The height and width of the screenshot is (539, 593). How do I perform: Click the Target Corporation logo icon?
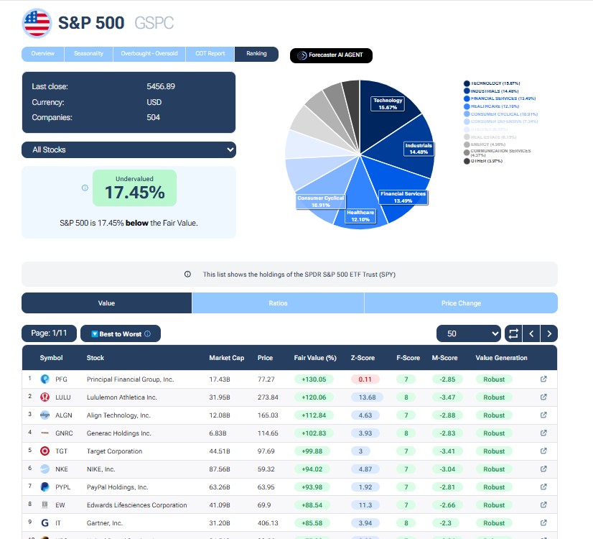[45, 451]
